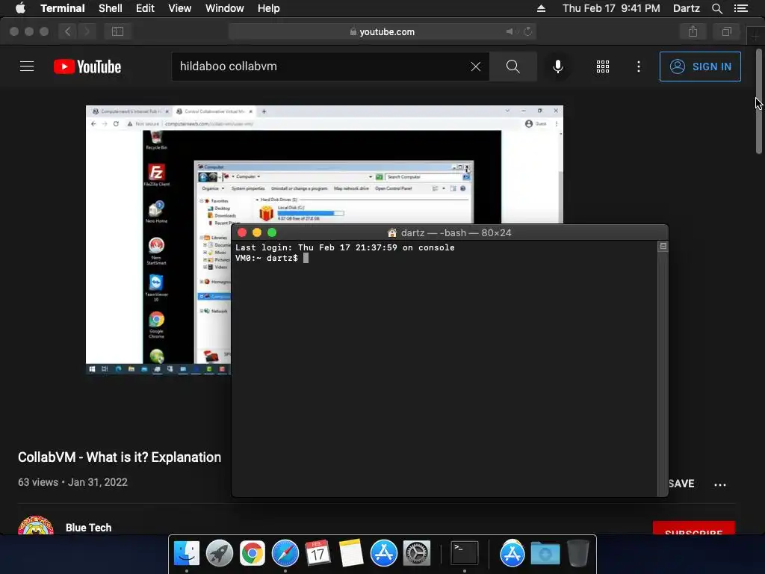Click the red SUBSCRIBE button
Viewport: 765px width, 574px height.
(694, 528)
